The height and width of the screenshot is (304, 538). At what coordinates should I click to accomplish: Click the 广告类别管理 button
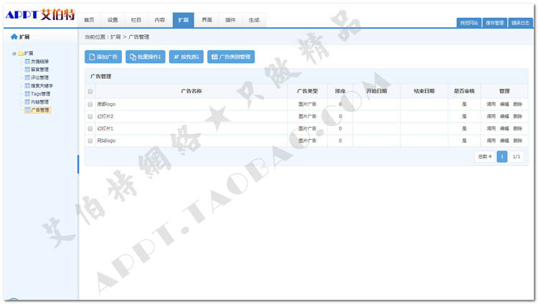tap(231, 57)
